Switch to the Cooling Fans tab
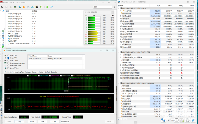The width and height of the screenshot is (198, 124). (x=20, y=72)
